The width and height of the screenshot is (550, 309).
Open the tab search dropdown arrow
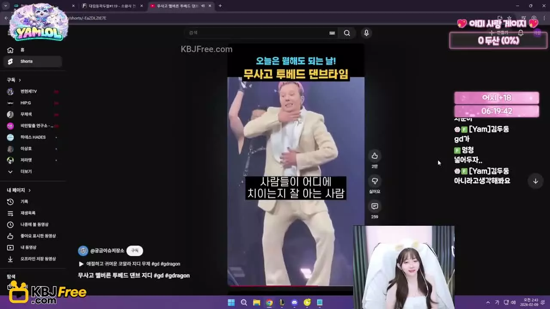[x=6, y=6]
